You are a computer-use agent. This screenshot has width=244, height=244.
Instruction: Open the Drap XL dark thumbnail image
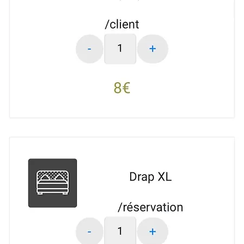pyautogui.click(x=53, y=183)
